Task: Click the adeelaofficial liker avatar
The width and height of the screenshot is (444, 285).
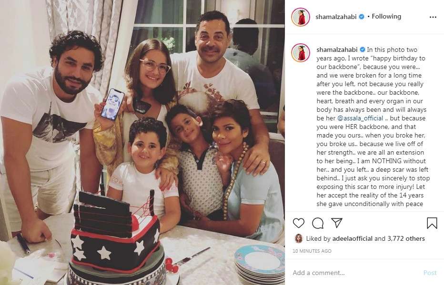Action: pyautogui.click(x=298, y=238)
